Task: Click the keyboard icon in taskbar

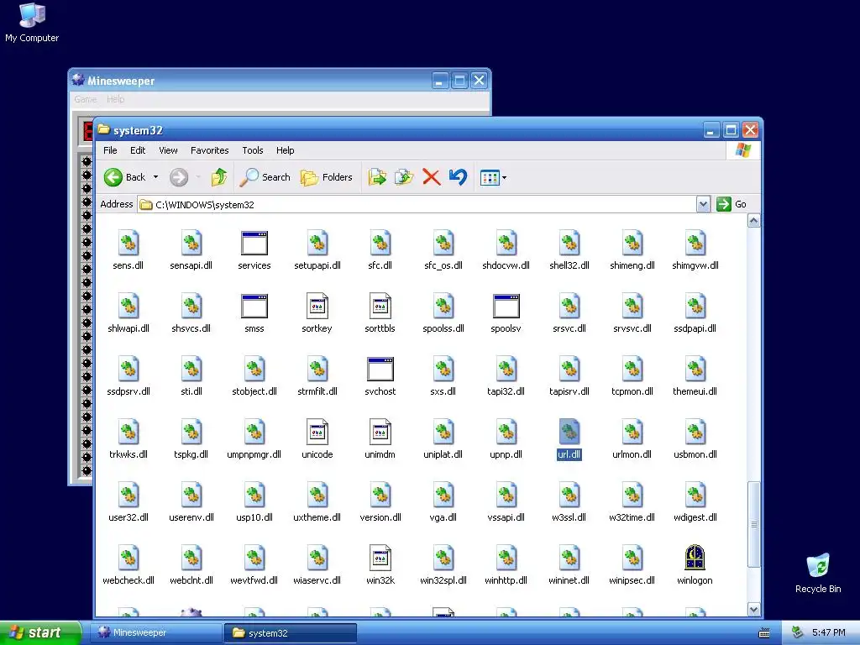Action: pos(764,633)
